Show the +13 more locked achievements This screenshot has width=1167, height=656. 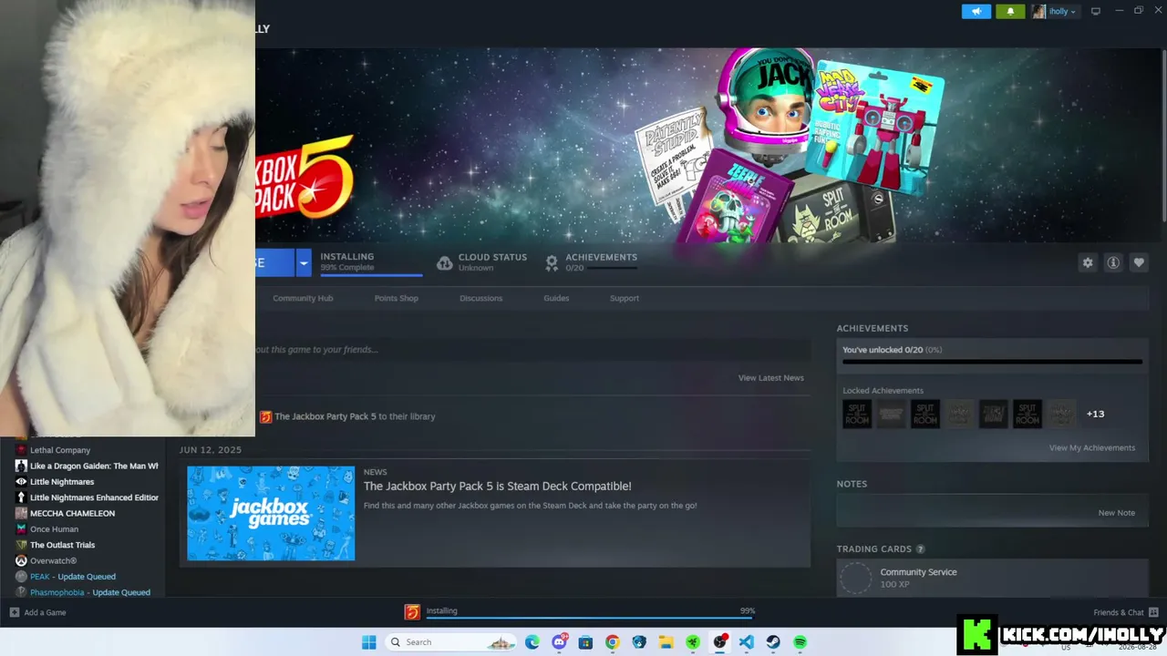coord(1095,414)
